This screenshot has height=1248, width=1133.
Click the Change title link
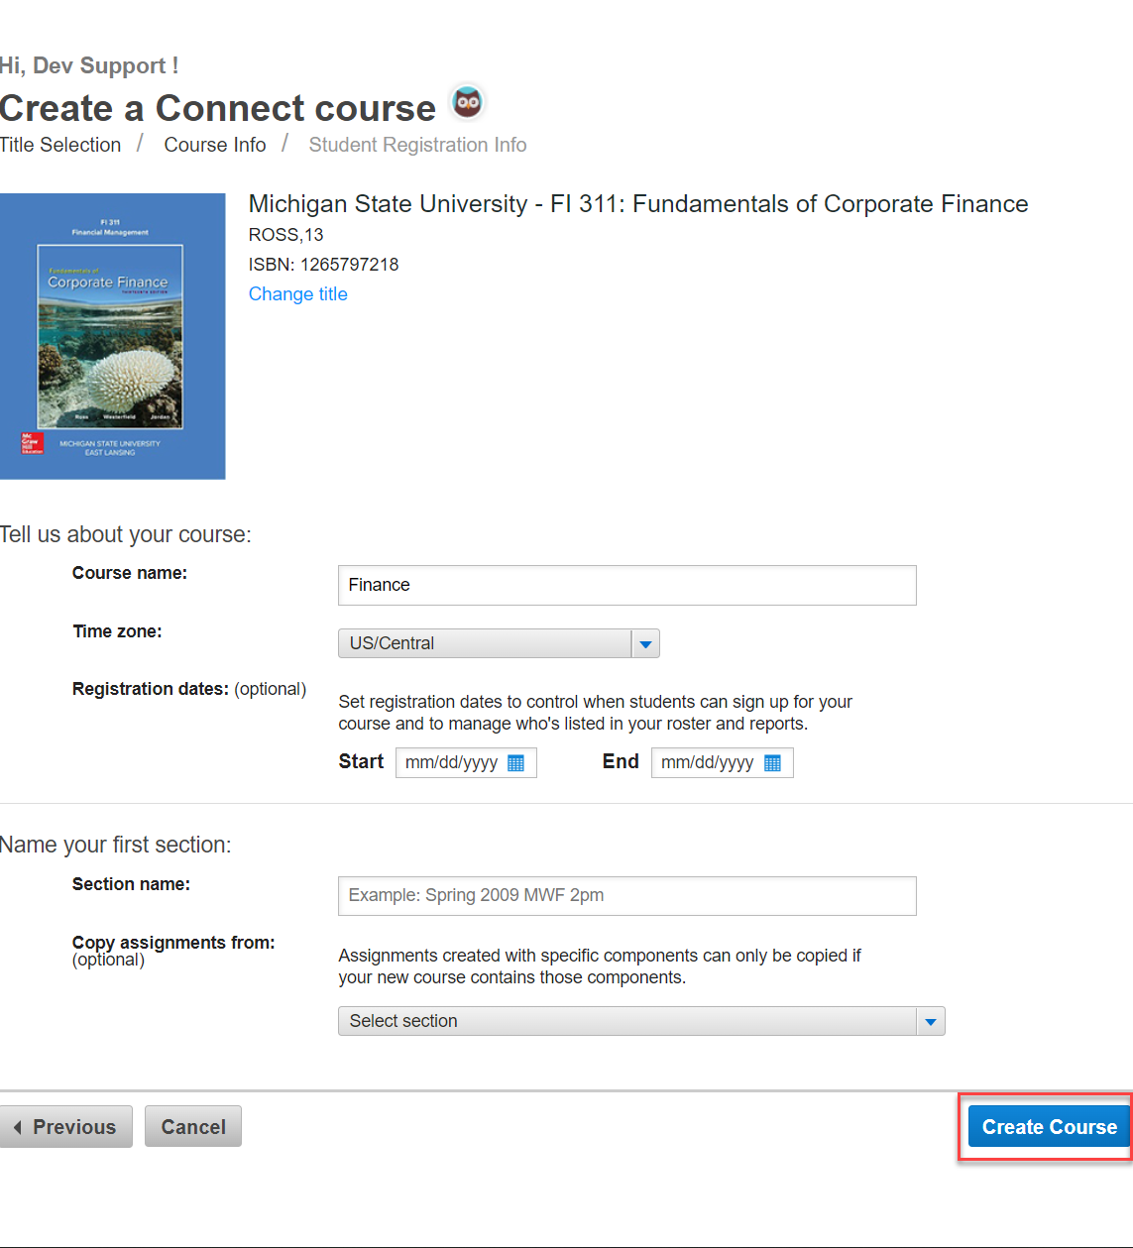click(298, 294)
